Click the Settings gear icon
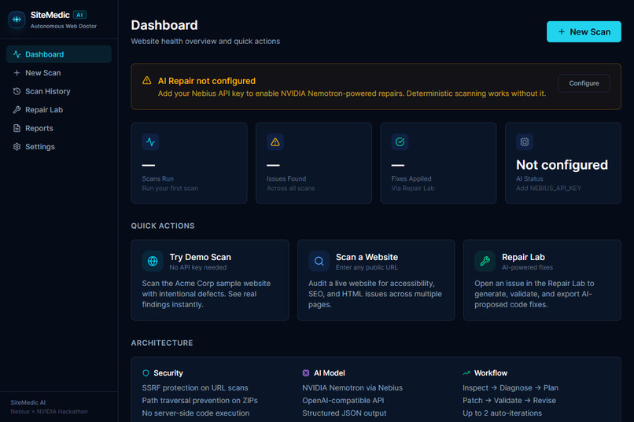This screenshot has height=422, width=634. tap(17, 147)
